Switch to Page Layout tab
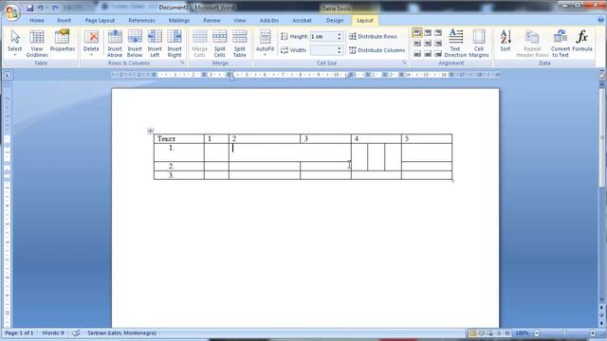The width and height of the screenshot is (607, 341). point(100,20)
